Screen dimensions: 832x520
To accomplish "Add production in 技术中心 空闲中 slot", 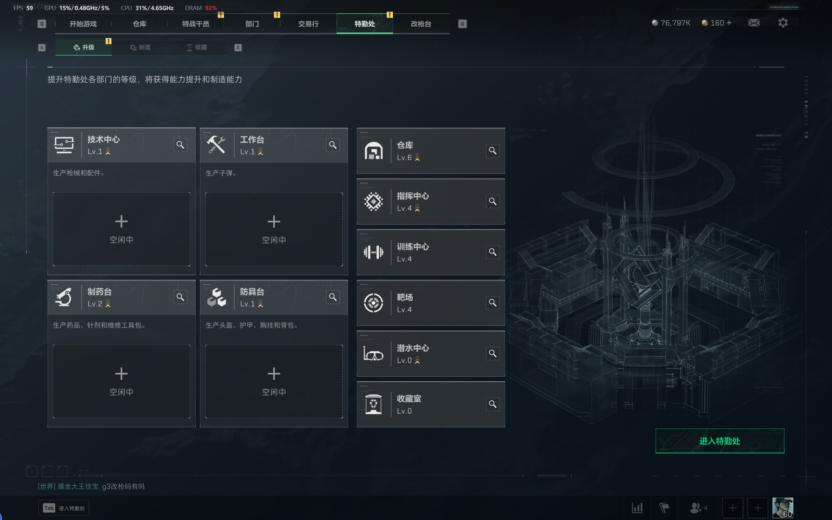I will [121, 229].
